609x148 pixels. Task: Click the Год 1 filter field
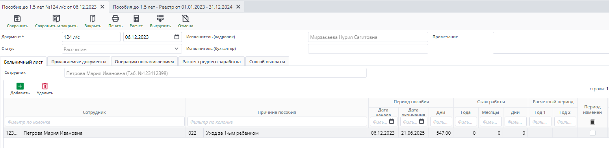[540, 122]
